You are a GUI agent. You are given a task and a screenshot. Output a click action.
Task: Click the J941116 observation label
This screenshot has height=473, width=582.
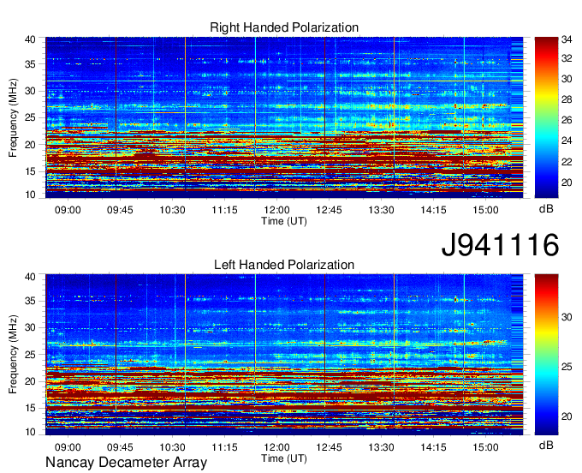point(500,245)
